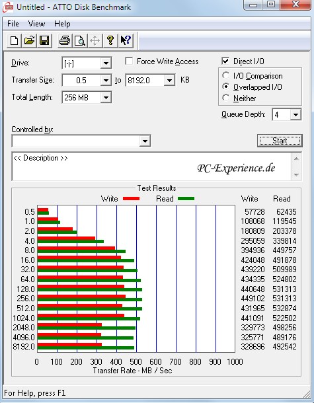The height and width of the screenshot is (403, 314).
Task: Select the Neither radio option
Action: 226,98
